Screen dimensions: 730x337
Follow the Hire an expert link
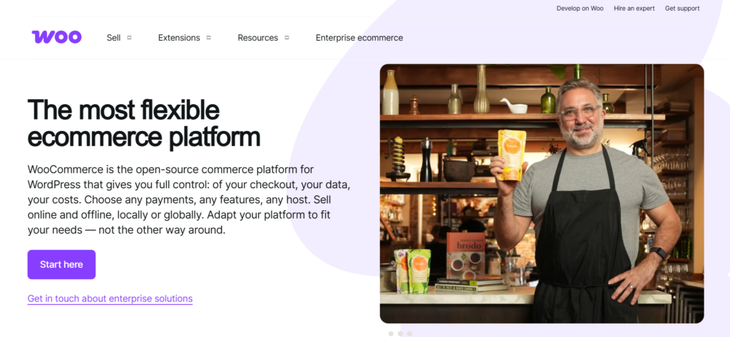point(634,9)
